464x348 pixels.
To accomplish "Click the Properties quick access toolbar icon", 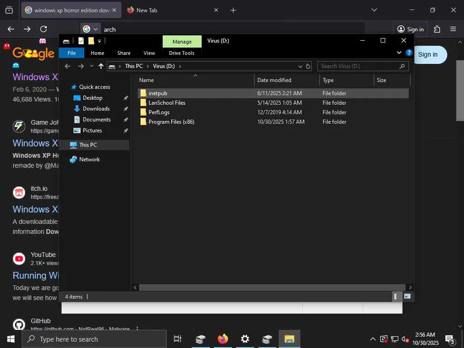I will pyautogui.click(x=81, y=41).
